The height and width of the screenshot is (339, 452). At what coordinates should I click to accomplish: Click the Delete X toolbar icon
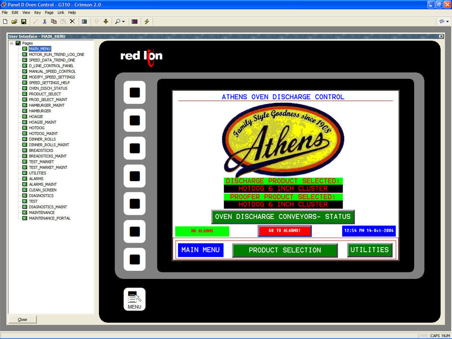point(72,22)
